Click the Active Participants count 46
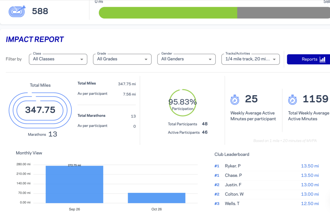Image resolution: width=330 pixels, height=213 pixels. tap(205, 132)
